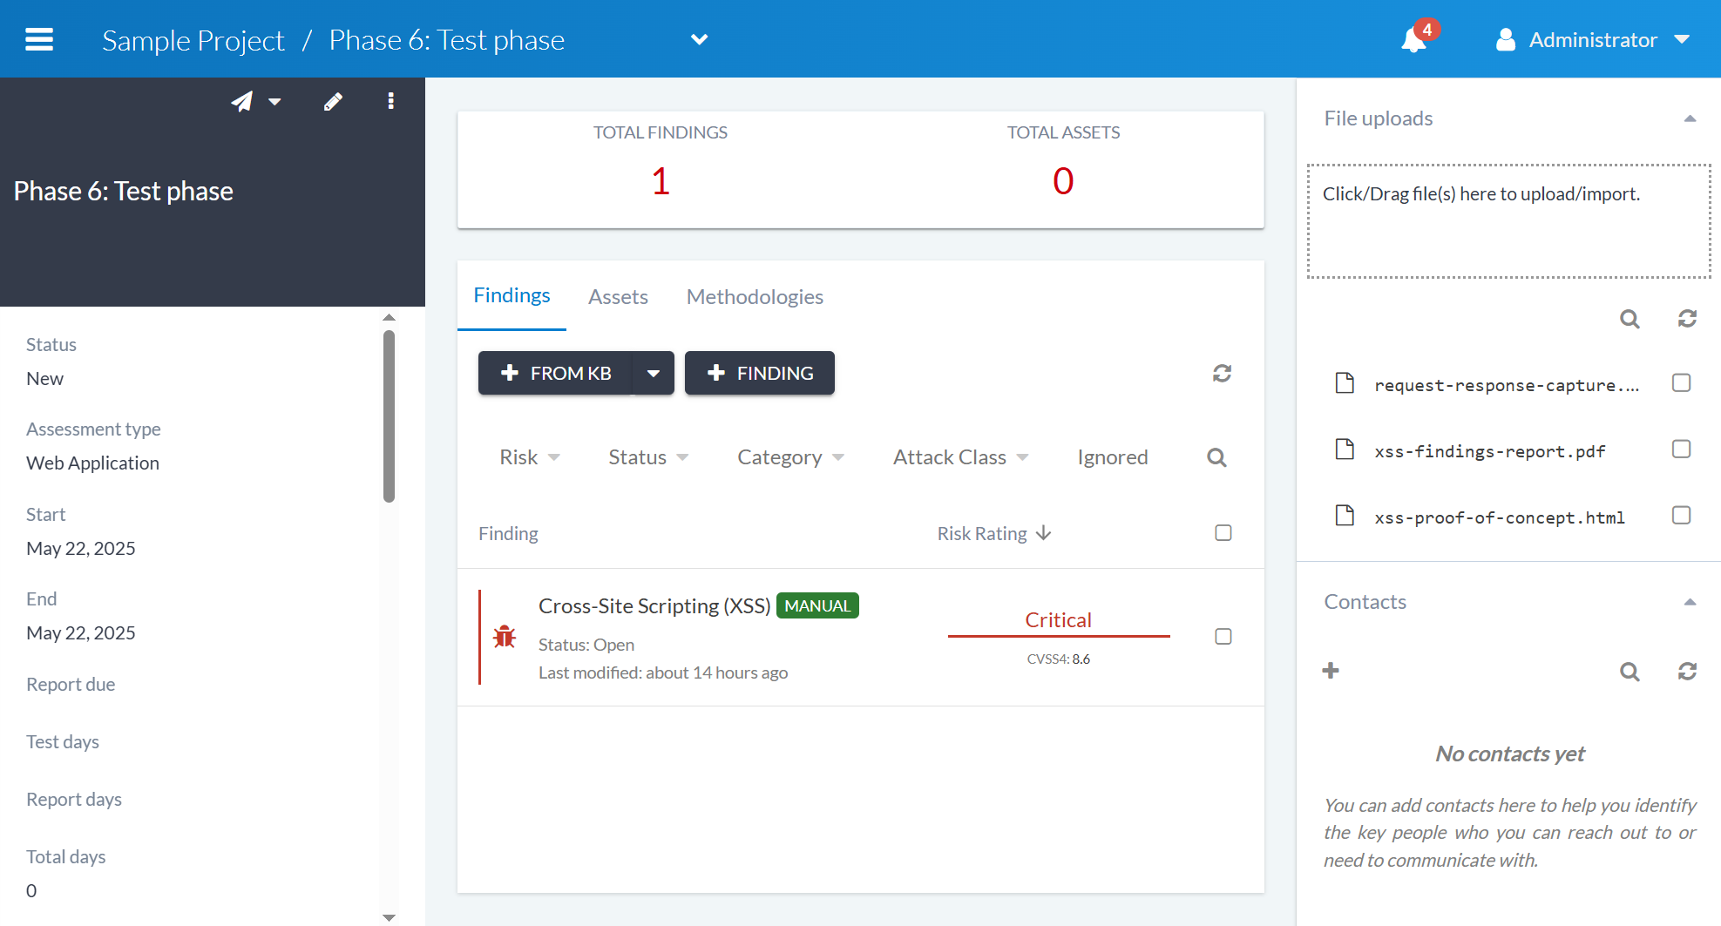Select the xss-findings-report.pdf checkbox
Screen dimensions: 1721x926
pyautogui.click(x=1681, y=449)
